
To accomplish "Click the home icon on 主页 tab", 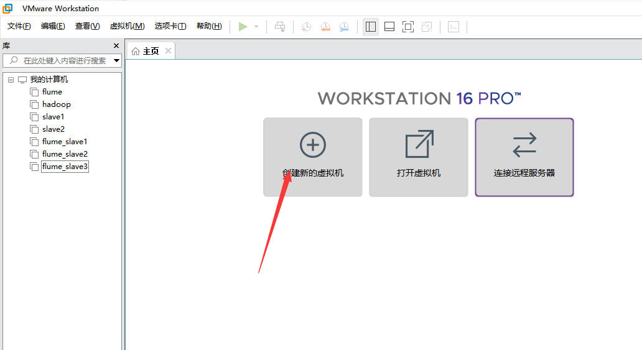I will coord(136,51).
